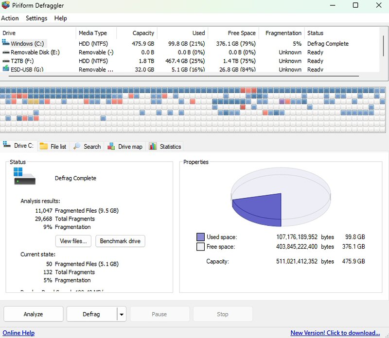
Task: Click the Drive map tab icon
Action: click(111, 146)
